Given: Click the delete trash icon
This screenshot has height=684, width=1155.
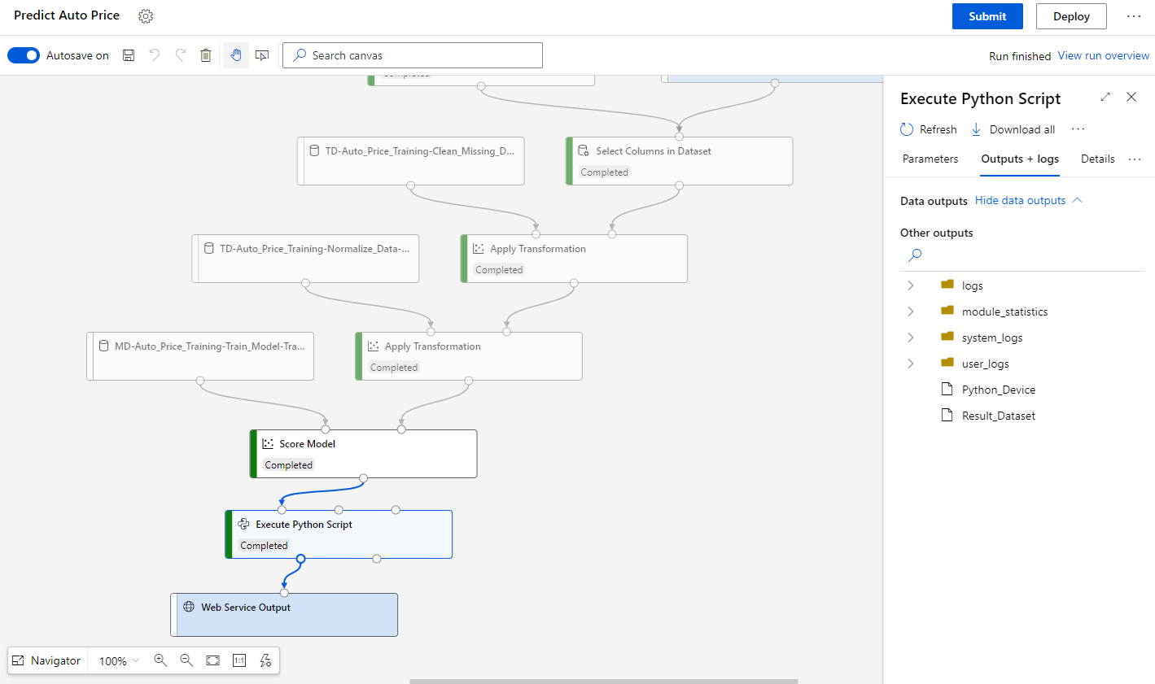Looking at the screenshot, I should pos(206,55).
